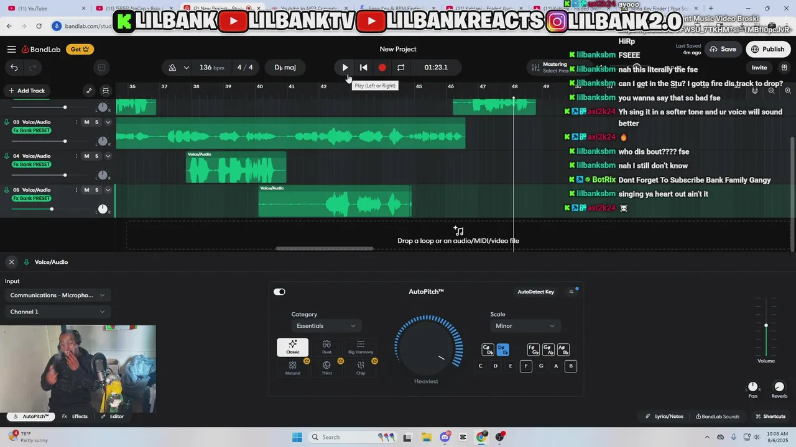This screenshot has width=796, height=447.
Task: Click the redo arrow
Action: pyautogui.click(x=33, y=67)
